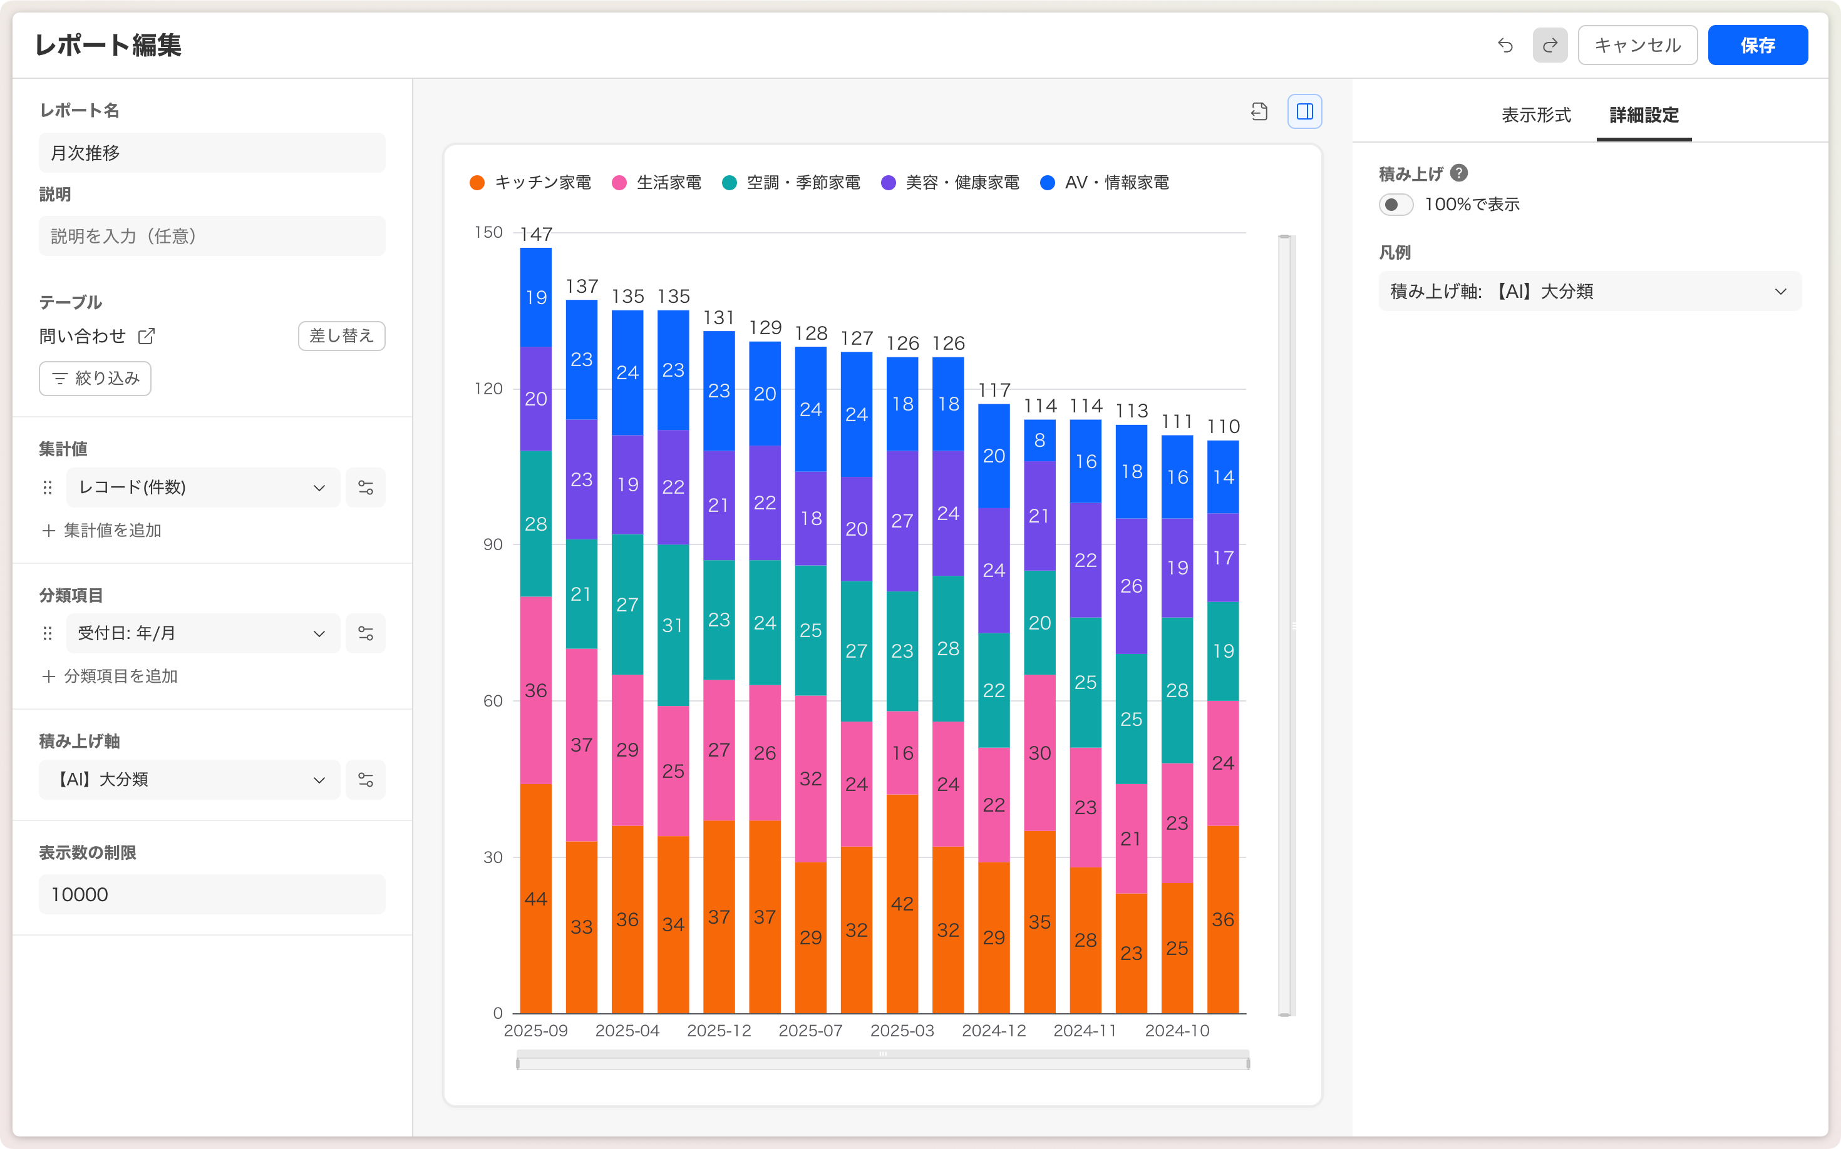
Task: Select the 詳細設定 tab
Action: [x=1644, y=116]
